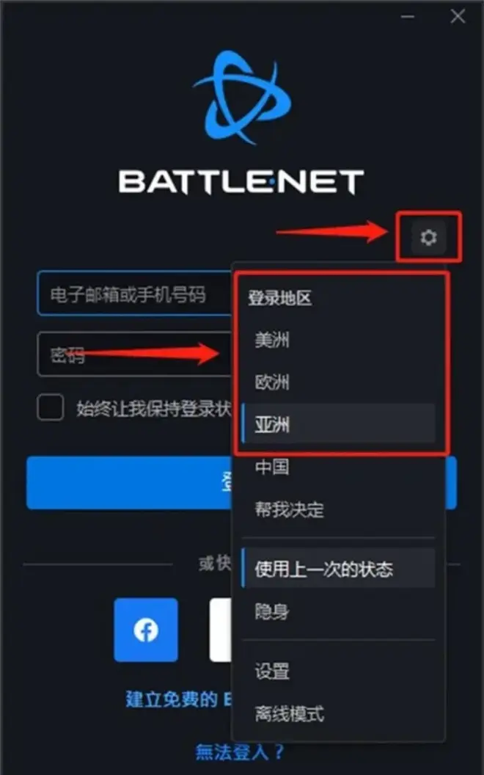Image resolution: width=484 pixels, height=775 pixels.
Task: Select 欧洲 login region
Action: [x=338, y=382]
